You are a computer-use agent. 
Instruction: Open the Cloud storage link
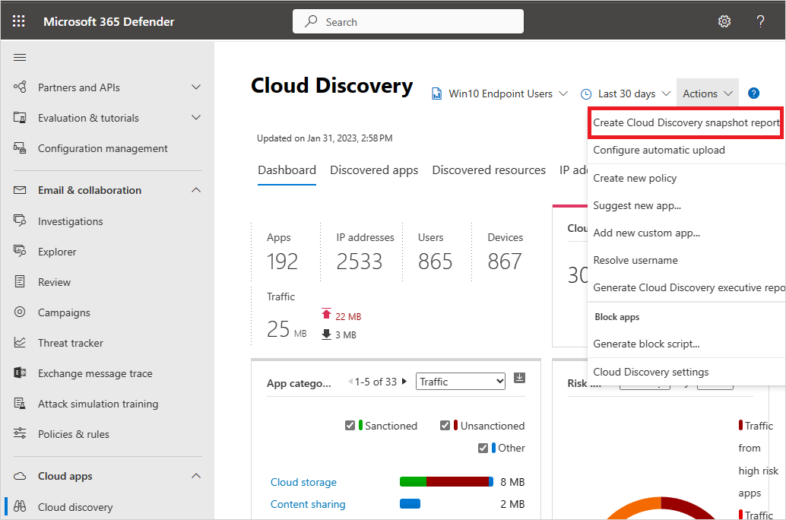tap(303, 482)
